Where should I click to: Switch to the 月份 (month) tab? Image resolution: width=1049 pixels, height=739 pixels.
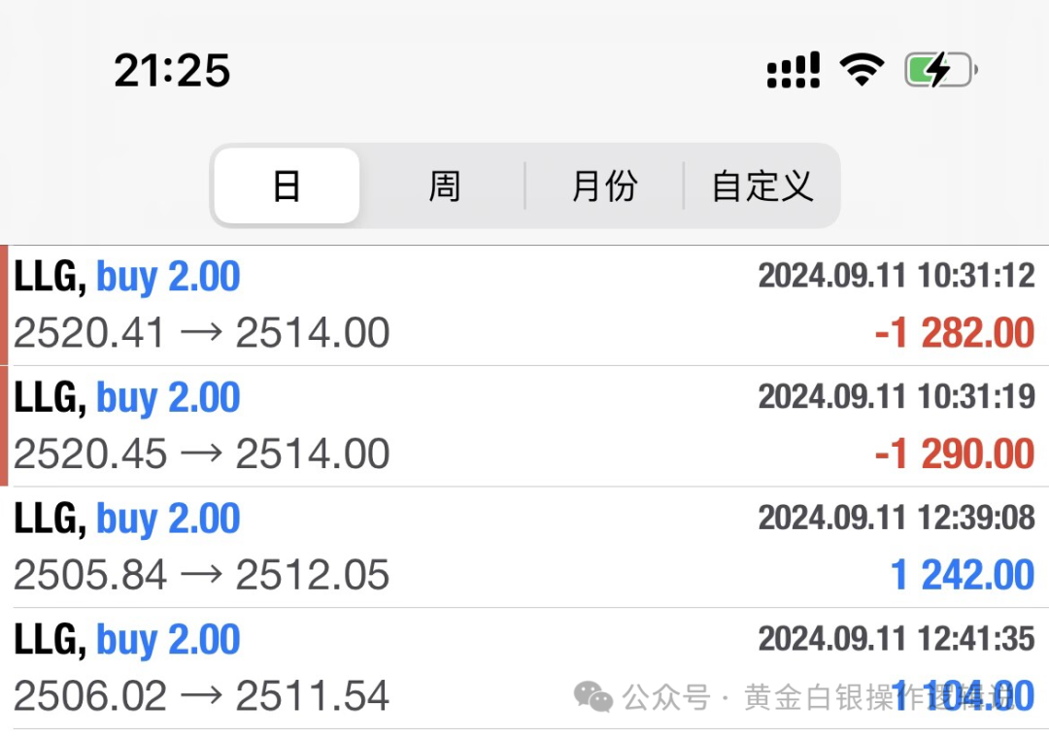coord(604,185)
